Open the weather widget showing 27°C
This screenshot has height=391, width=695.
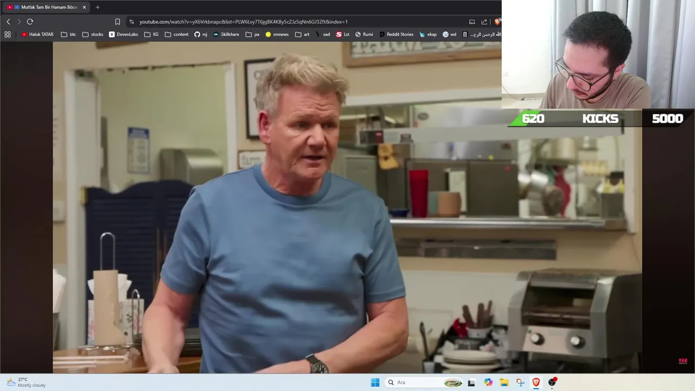[26, 382]
